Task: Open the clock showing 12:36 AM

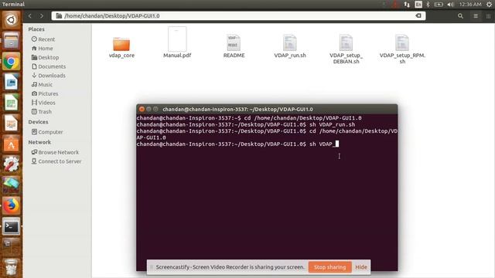Action: click(470, 5)
